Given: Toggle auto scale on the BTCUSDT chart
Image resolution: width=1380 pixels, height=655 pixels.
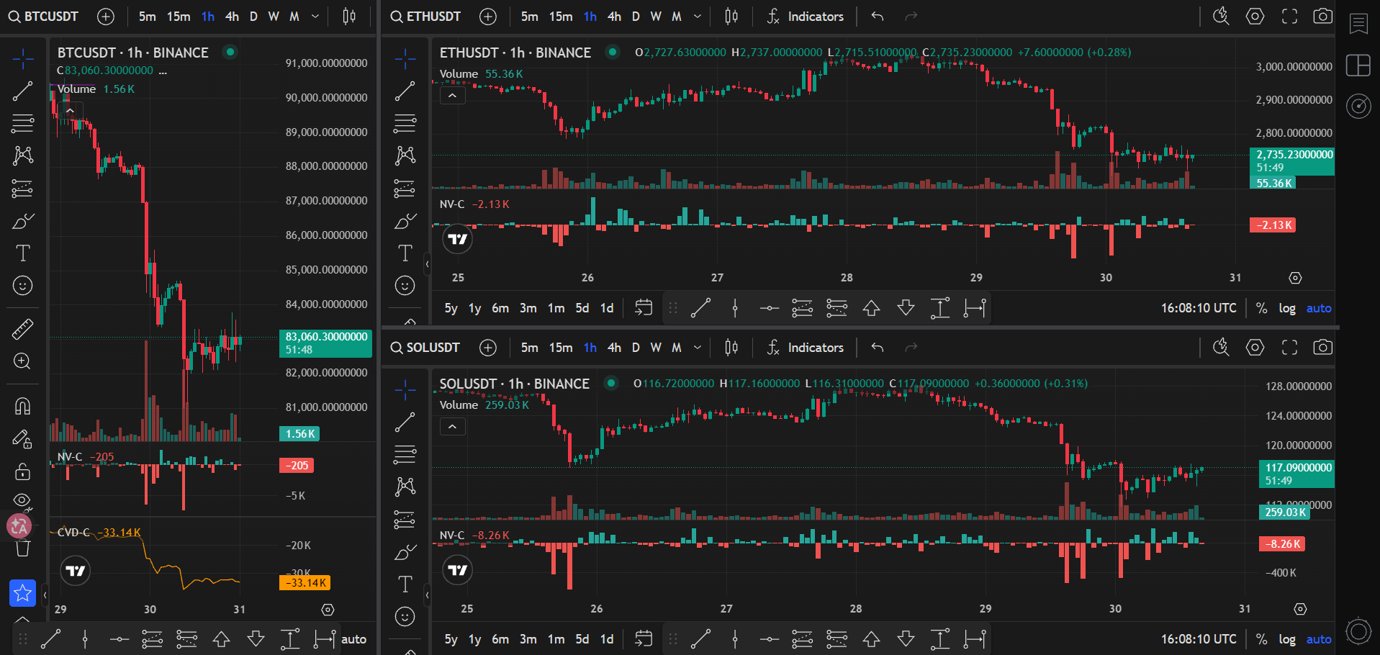Looking at the screenshot, I should pyautogui.click(x=353, y=639).
